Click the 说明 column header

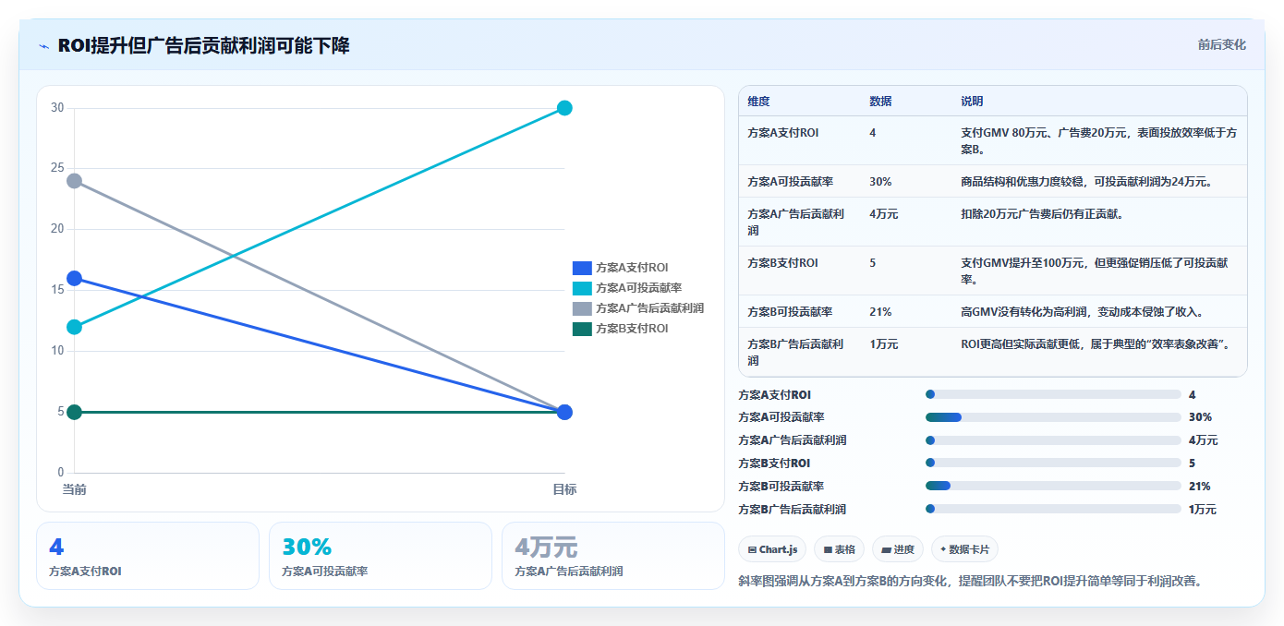(972, 102)
